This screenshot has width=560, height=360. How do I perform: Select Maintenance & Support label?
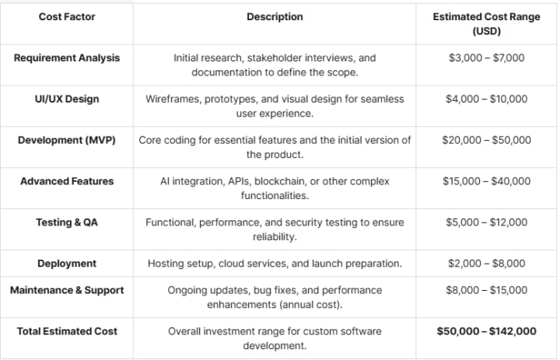coord(66,290)
